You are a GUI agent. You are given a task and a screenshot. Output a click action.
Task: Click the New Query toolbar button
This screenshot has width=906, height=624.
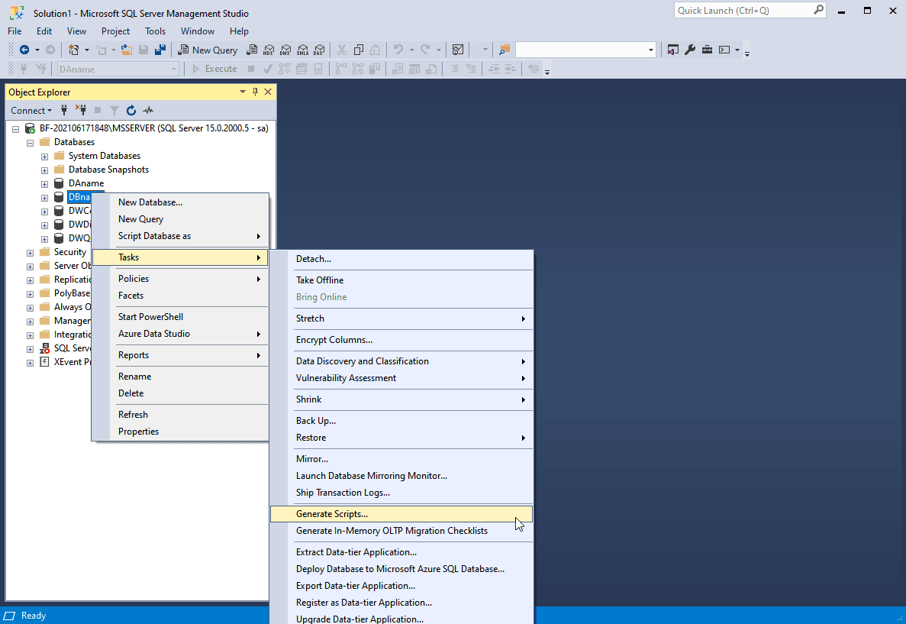(208, 50)
